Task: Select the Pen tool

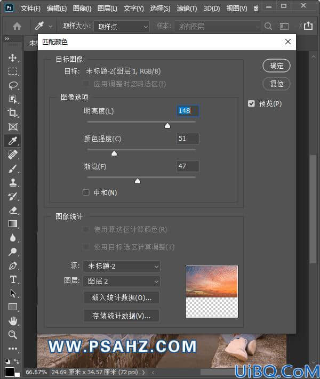Action: [x=13, y=265]
